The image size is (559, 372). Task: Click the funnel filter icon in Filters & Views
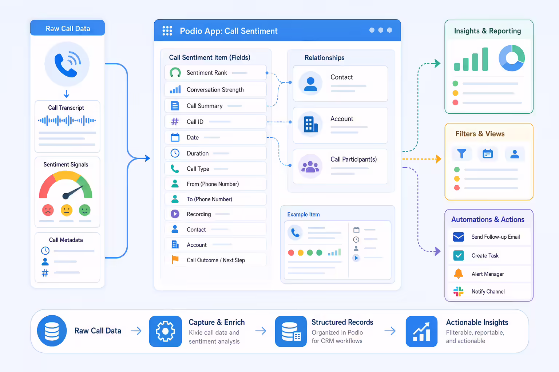pos(461,154)
